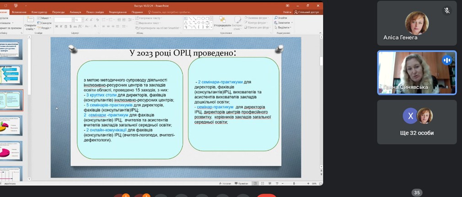Click zoom out minus button
Viewport: 462px width, 197px height.
coord(282,183)
